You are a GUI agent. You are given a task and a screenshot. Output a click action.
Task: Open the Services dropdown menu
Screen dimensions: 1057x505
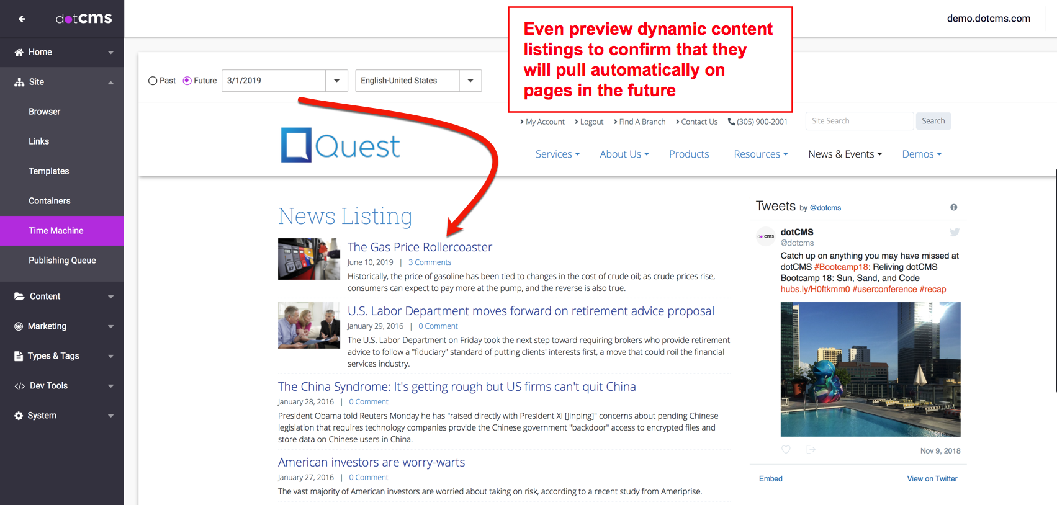pos(557,154)
